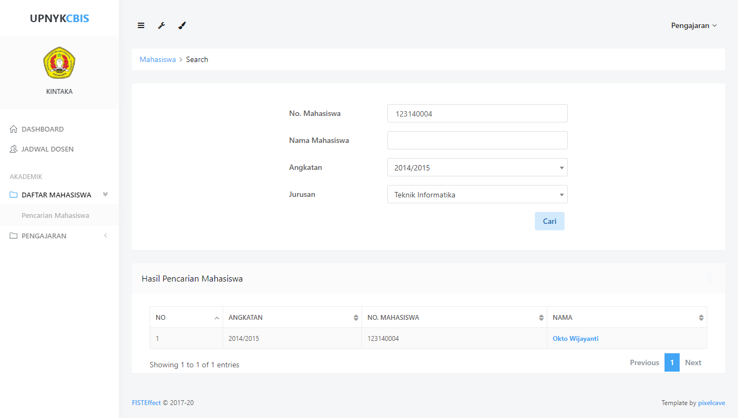Open Dashboard from the sidebar
This screenshot has height=418, width=738.
click(x=43, y=129)
